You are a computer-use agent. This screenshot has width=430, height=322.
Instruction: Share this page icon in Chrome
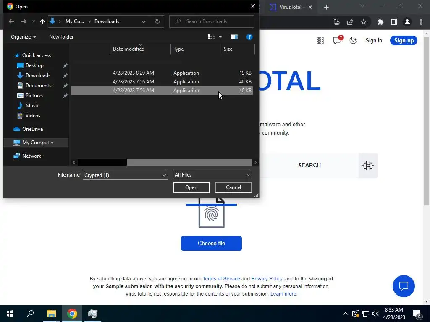point(350,22)
